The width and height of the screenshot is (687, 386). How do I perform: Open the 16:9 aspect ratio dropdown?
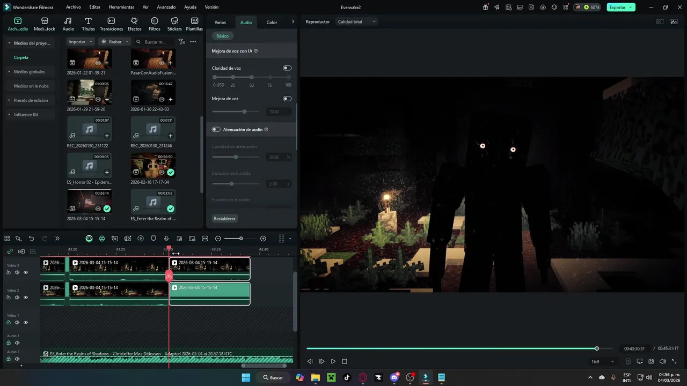pos(602,362)
